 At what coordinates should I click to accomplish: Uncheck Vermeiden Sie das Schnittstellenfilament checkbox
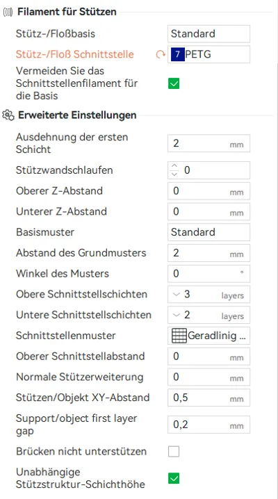click(x=174, y=83)
